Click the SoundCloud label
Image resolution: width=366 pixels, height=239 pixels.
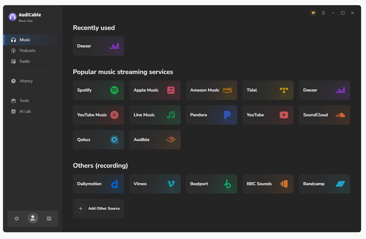click(x=315, y=115)
